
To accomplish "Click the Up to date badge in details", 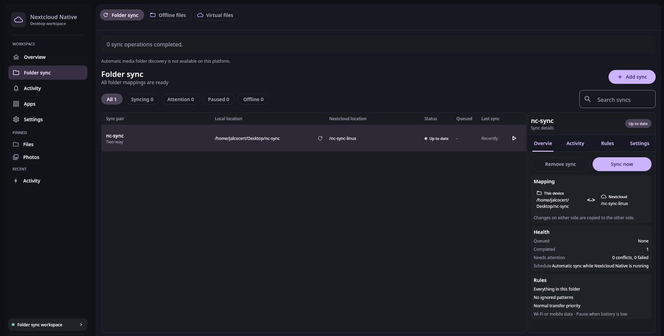I will coord(638,124).
